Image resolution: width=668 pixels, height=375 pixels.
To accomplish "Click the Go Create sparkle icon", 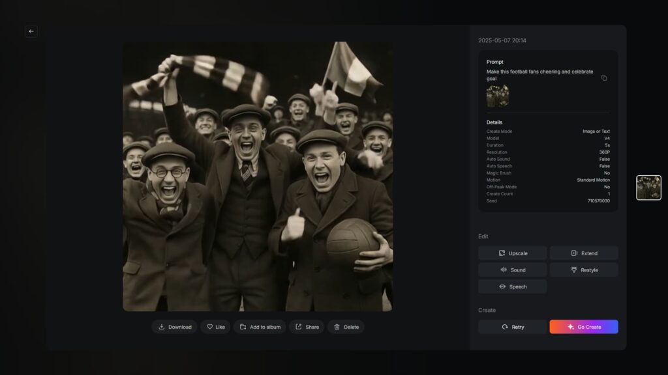I will click(x=571, y=327).
